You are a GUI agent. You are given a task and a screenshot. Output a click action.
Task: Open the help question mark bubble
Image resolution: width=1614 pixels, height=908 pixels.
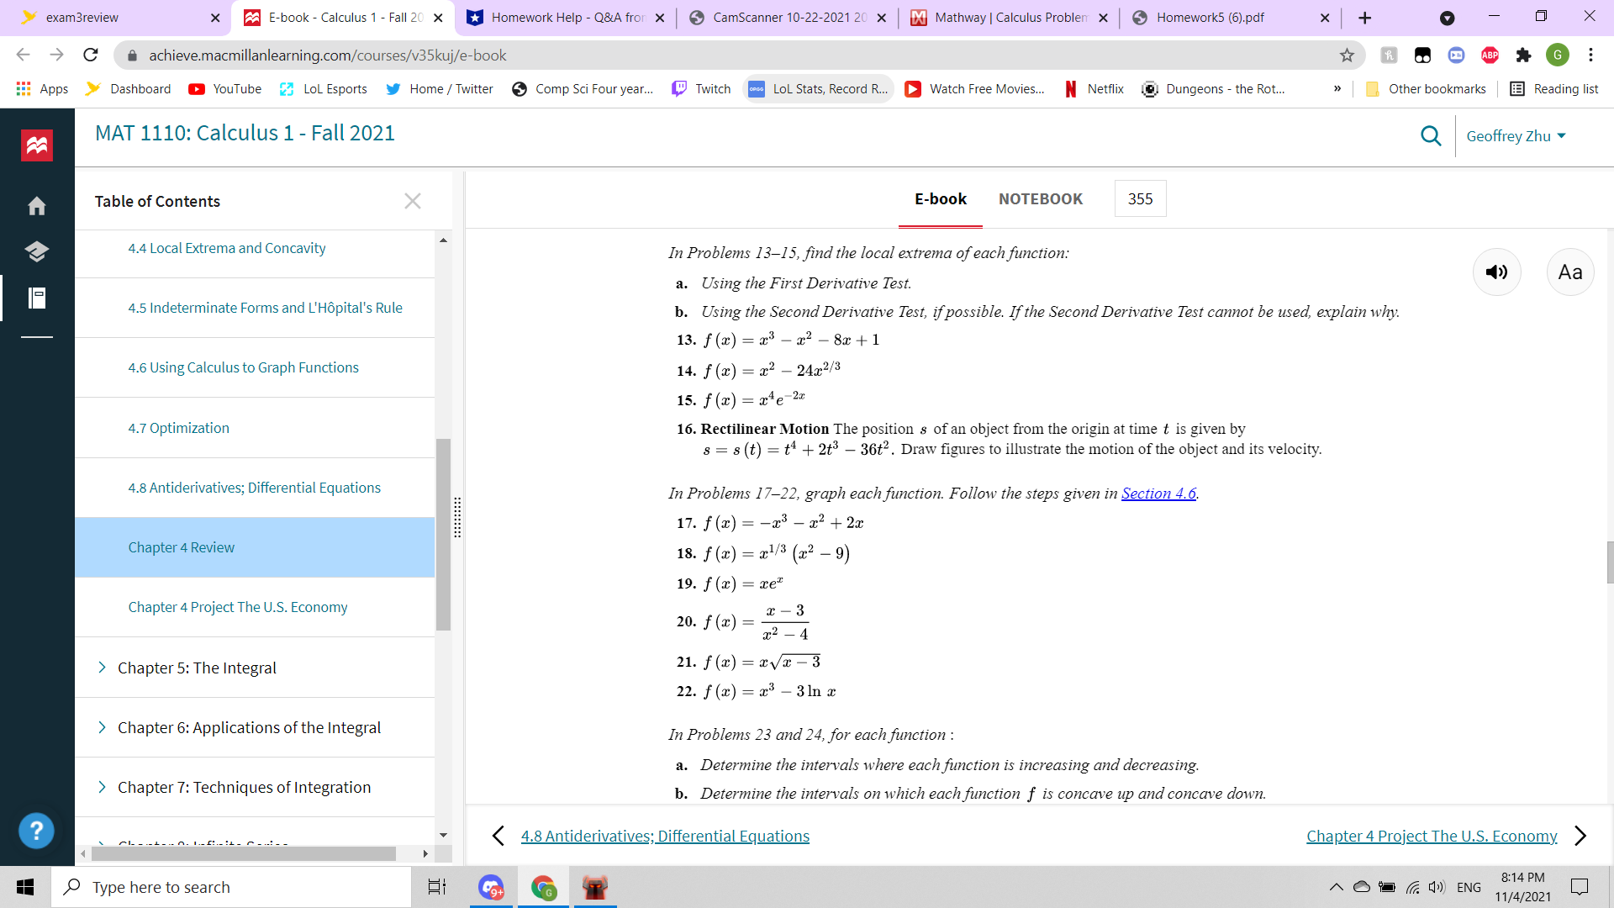(37, 831)
